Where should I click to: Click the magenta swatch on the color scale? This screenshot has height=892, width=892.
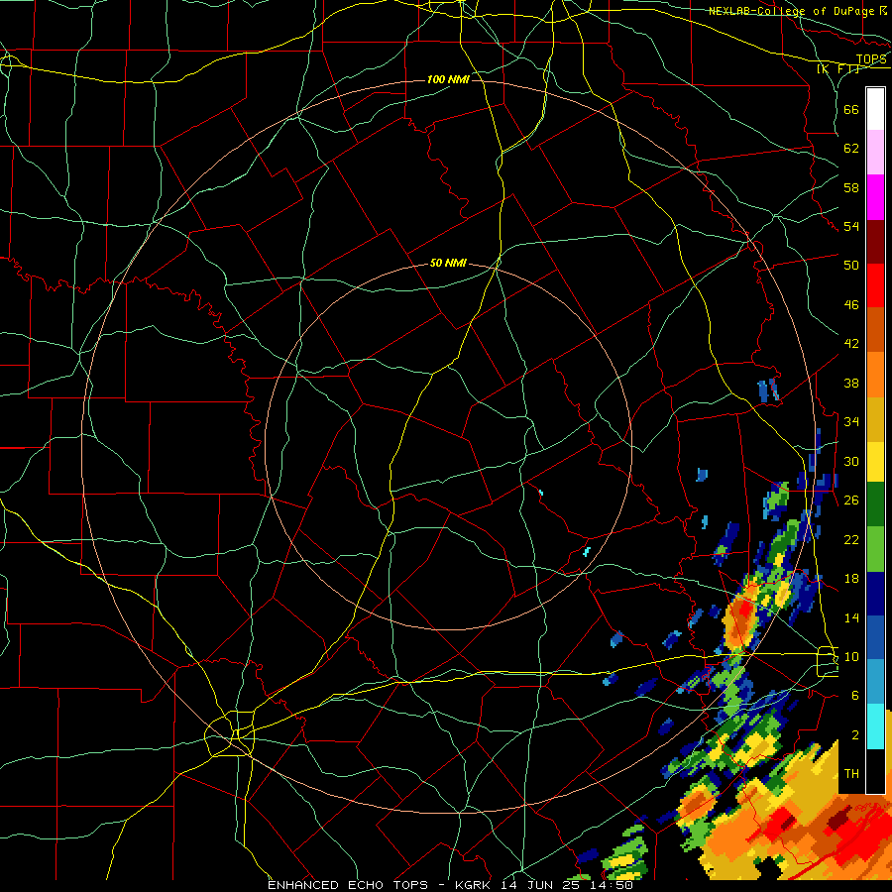[x=875, y=197]
